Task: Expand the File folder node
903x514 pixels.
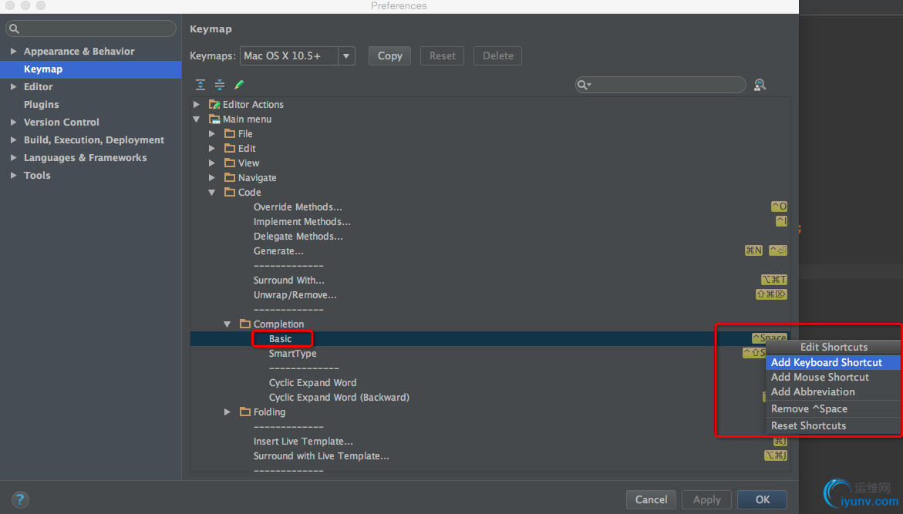Action: pos(212,133)
